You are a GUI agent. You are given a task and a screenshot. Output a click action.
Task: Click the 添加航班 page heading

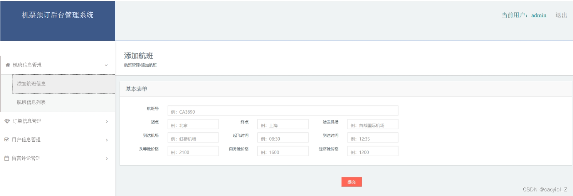coord(138,56)
